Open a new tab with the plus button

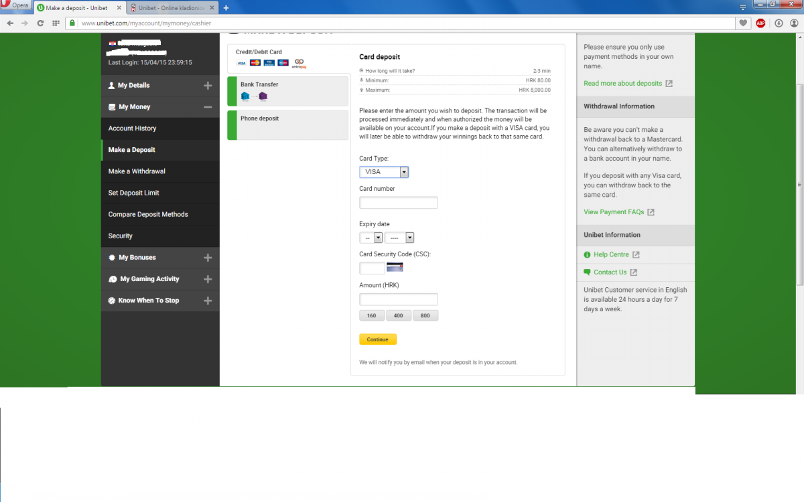point(226,8)
